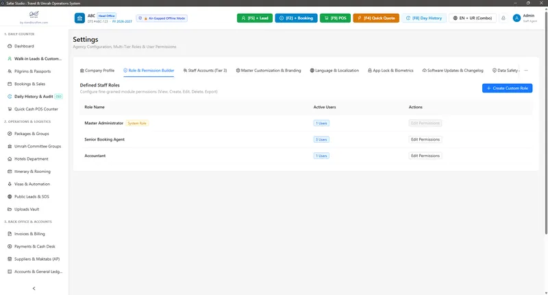Open Data Safety tab
Viewport: 548px width, 295px height.
point(506,71)
